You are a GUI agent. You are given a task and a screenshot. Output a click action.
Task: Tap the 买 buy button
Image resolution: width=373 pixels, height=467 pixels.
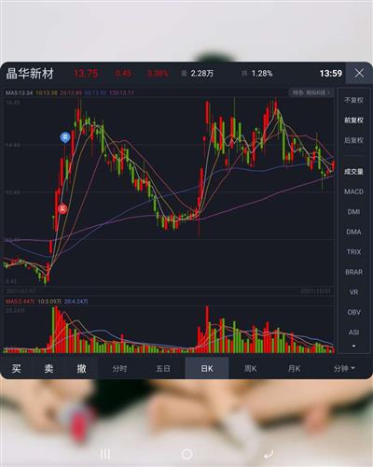[16, 369]
